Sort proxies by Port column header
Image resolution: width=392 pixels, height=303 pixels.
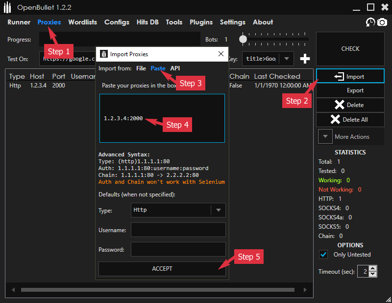59,76
